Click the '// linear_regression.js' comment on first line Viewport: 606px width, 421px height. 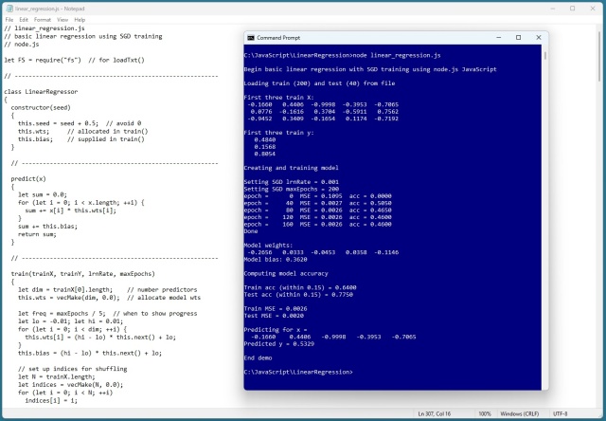[x=45, y=28]
